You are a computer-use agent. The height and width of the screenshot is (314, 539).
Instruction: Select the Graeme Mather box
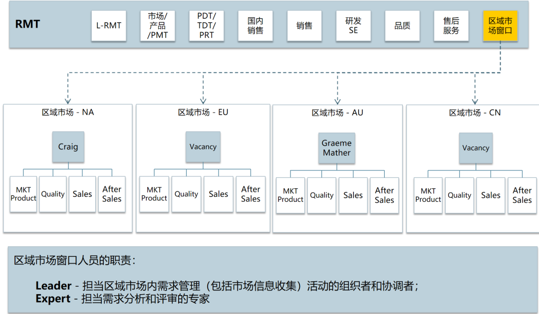pyautogui.click(x=336, y=148)
